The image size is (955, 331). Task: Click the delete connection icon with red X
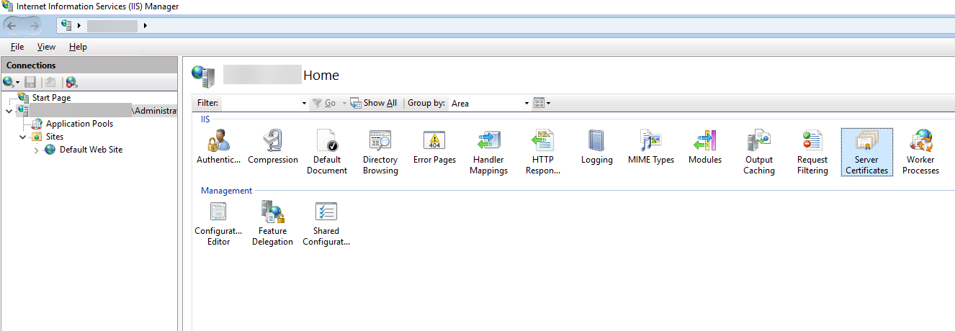click(x=71, y=82)
